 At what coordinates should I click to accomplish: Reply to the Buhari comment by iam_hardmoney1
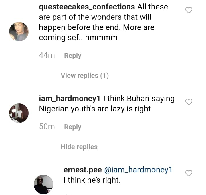73,127
